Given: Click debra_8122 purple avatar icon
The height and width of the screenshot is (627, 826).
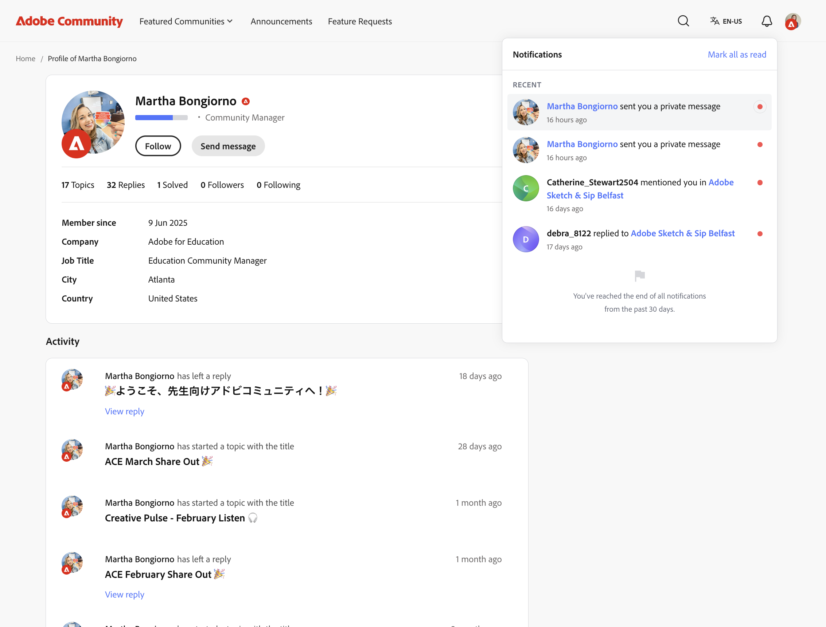Looking at the screenshot, I should point(526,239).
